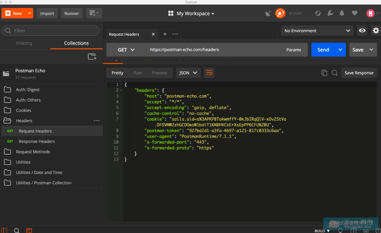
Task: Search the response with magnifier icon
Action: click(x=335, y=73)
